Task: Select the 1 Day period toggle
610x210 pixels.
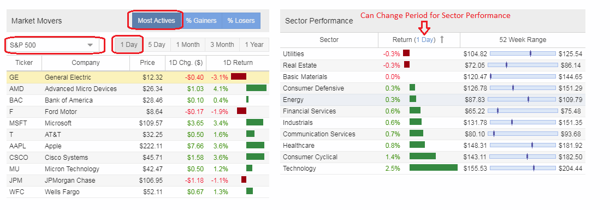Action: tap(129, 45)
